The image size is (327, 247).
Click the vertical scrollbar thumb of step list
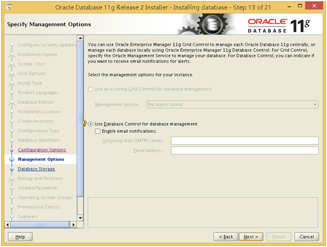click(x=80, y=119)
